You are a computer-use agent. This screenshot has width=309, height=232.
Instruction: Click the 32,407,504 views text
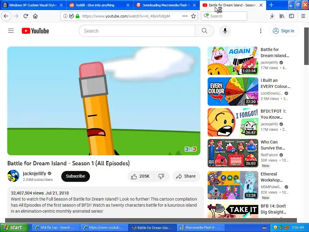[27, 193]
